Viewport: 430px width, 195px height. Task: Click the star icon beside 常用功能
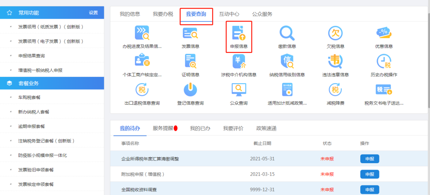9,13
